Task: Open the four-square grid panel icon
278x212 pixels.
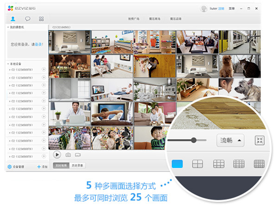Action: pyautogui.click(x=41, y=19)
